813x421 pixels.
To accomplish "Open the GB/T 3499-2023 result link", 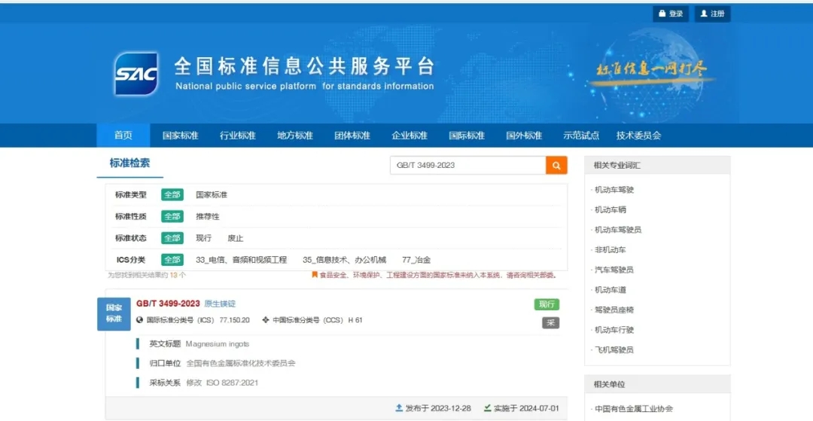I will 168,304.
